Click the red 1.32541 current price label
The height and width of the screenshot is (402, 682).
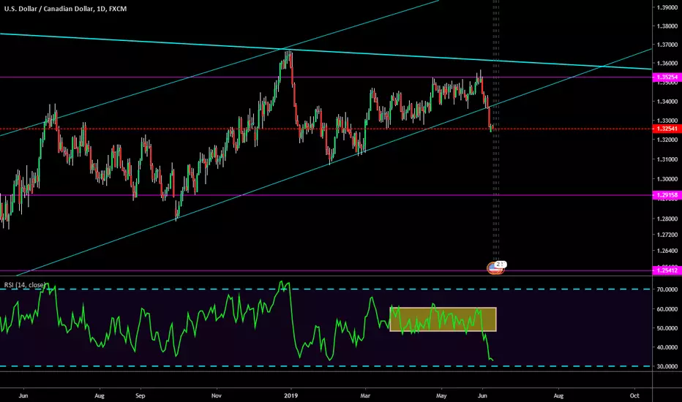[x=667, y=129]
